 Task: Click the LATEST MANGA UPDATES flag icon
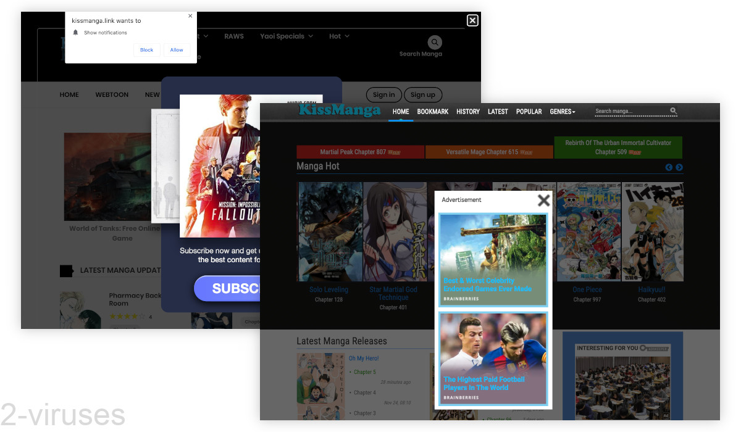pyautogui.click(x=67, y=270)
